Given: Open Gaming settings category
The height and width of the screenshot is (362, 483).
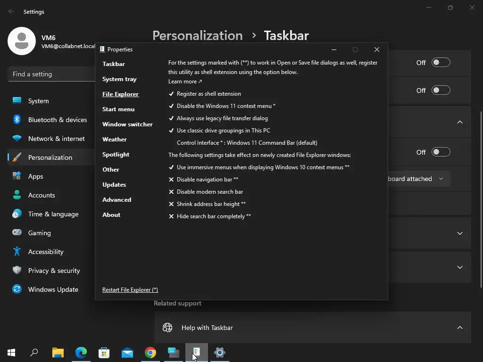Looking at the screenshot, I should 51,233.
